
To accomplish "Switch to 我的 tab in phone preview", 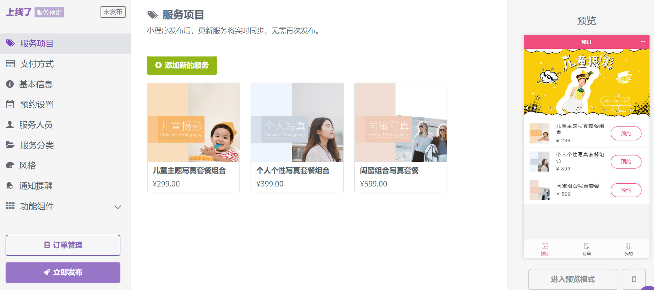I will [x=628, y=249].
